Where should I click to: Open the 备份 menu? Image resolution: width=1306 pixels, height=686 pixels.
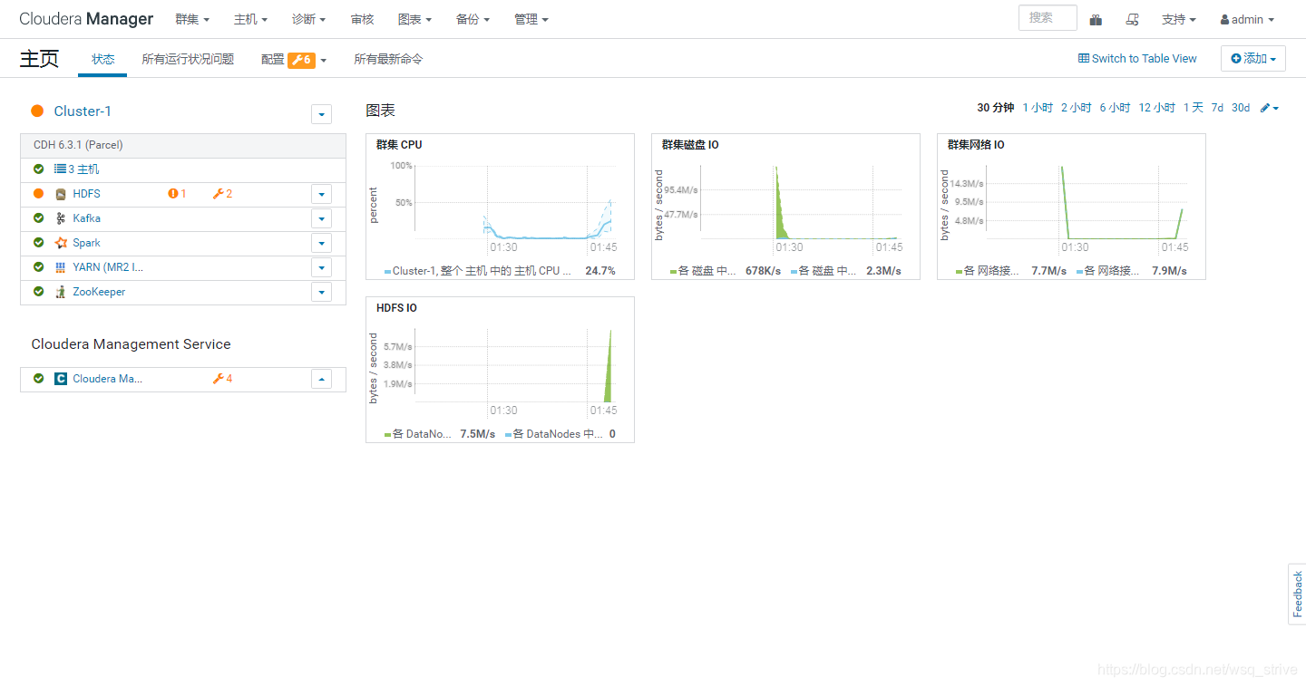(473, 19)
